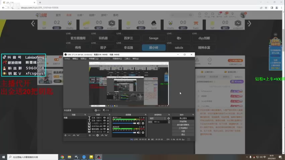The image size is (285, 160).
Task: Toggle lock icon on fifth source row
Action: point(108,129)
